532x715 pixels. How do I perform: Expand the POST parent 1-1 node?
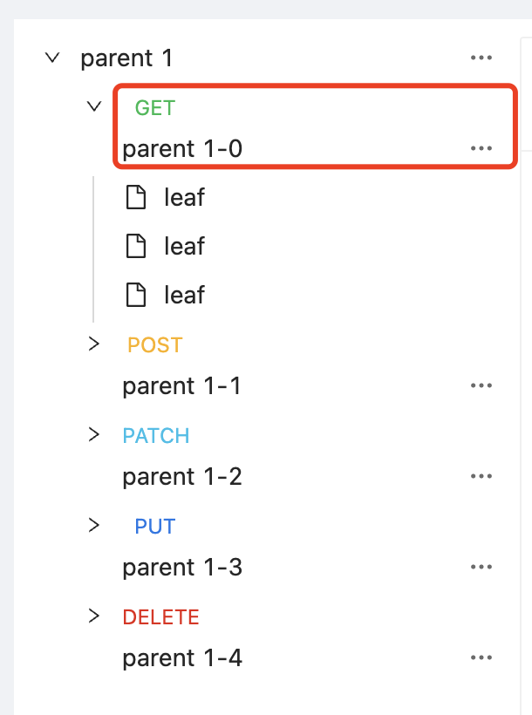tap(94, 344)
